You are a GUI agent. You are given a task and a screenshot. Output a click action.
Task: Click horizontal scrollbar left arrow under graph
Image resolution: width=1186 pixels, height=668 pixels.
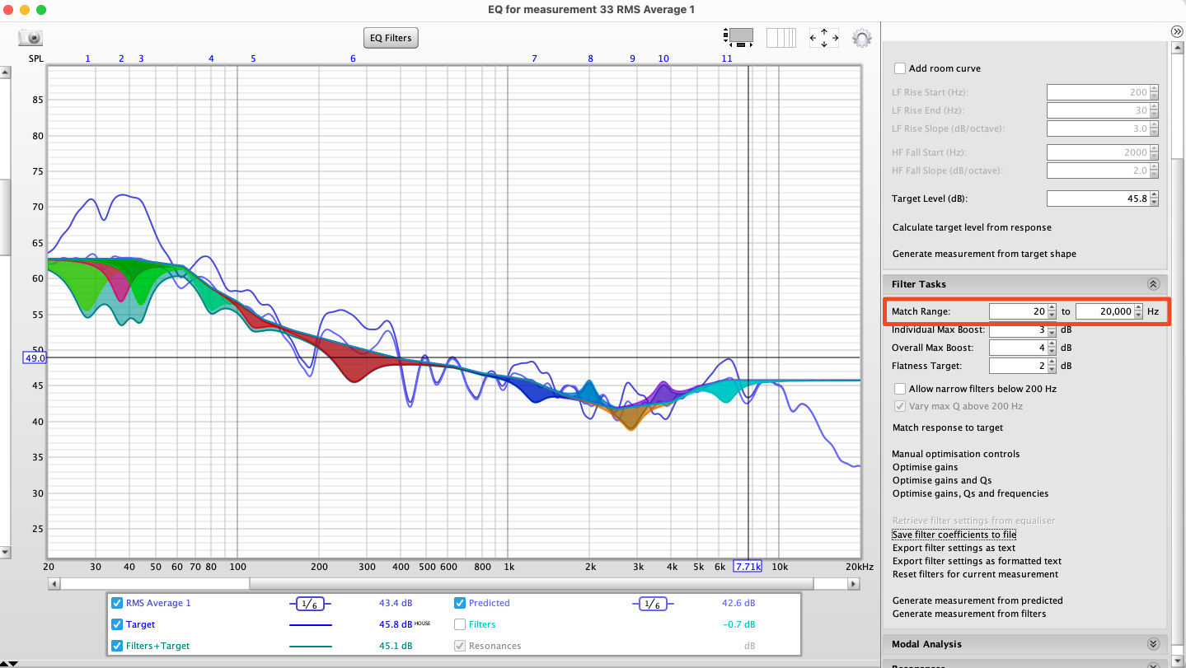coord(54,583)
